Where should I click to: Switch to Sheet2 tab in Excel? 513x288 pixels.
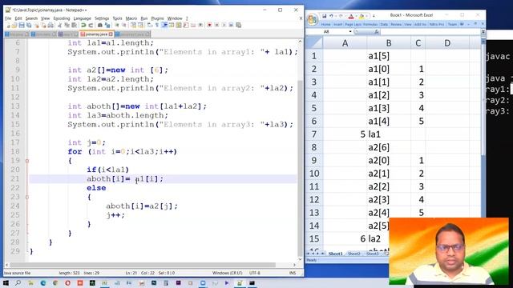[354, 254]
